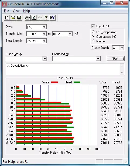Select the Neither radio button
130x166 pixels.
point(93,41)
